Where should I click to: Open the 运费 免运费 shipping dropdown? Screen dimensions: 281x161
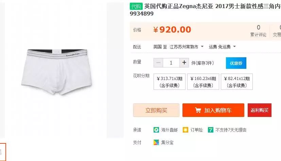(222, 47)
